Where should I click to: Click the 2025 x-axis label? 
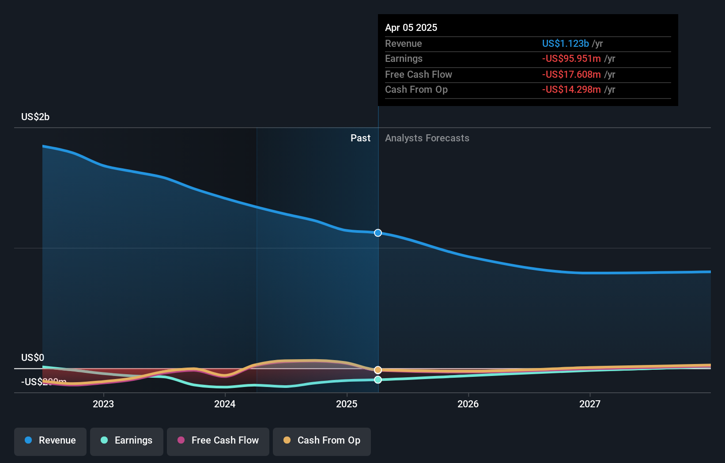click(347, 404)
